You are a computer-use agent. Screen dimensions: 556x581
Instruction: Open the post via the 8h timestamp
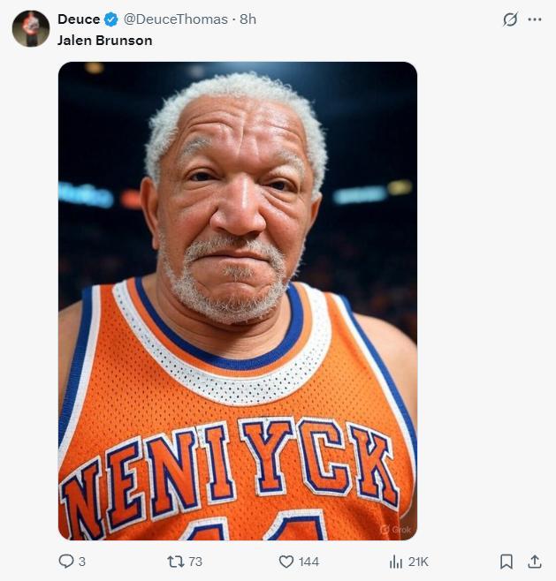(248, 19)
